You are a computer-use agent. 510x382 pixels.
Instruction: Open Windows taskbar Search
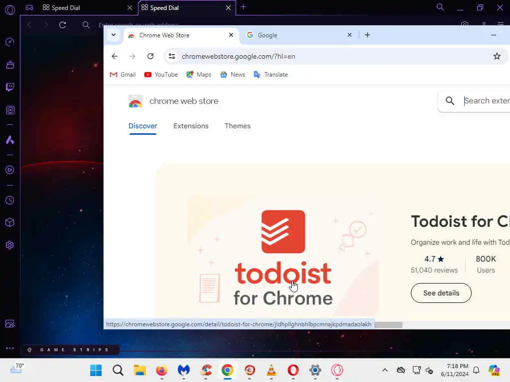pyautogui.click(x=118, y=370)
